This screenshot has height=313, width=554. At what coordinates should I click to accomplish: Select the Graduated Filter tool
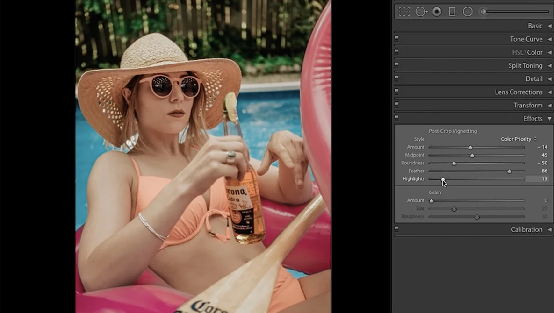pyautogui.click(x=452, y=12)
